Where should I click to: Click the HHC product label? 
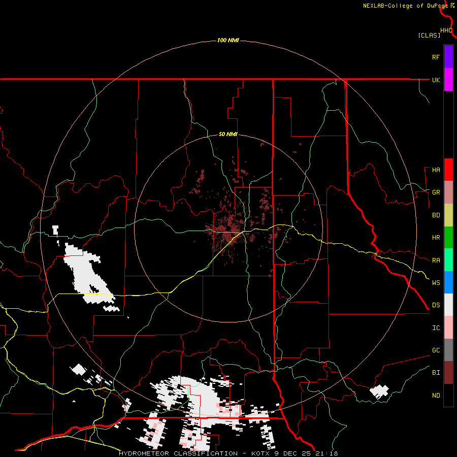click(x=446, y=30)
